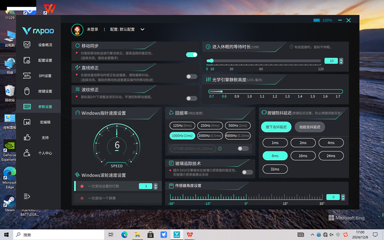The image size is (384, 240).
Task: Enable OTA 8000Hz toggle switch
Action: 243,148
